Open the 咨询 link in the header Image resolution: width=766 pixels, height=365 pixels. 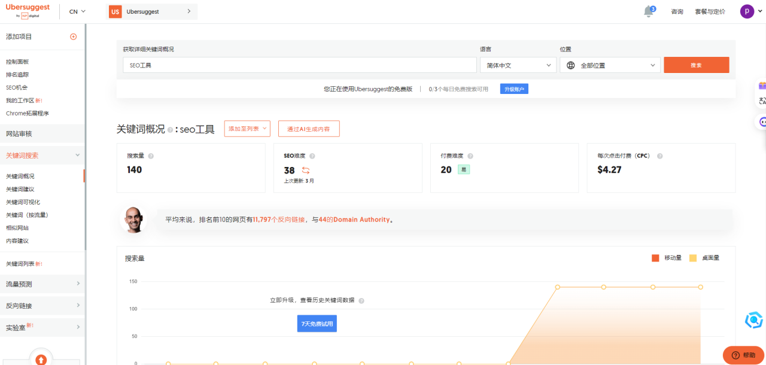[x=677, y=11]
